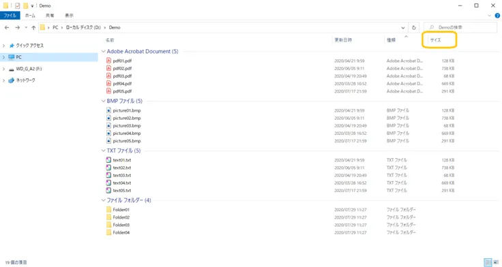Viewport: 502px width, 267px height.
Task: Click the ファイル フォルダー (4) group header
Action: [129, 200]
